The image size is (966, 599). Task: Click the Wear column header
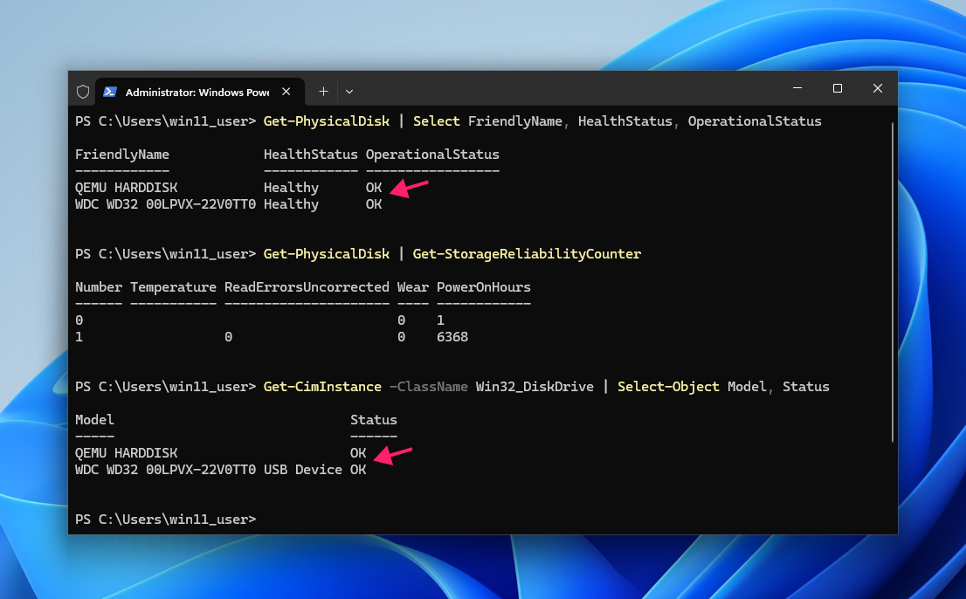coord(413,287)
